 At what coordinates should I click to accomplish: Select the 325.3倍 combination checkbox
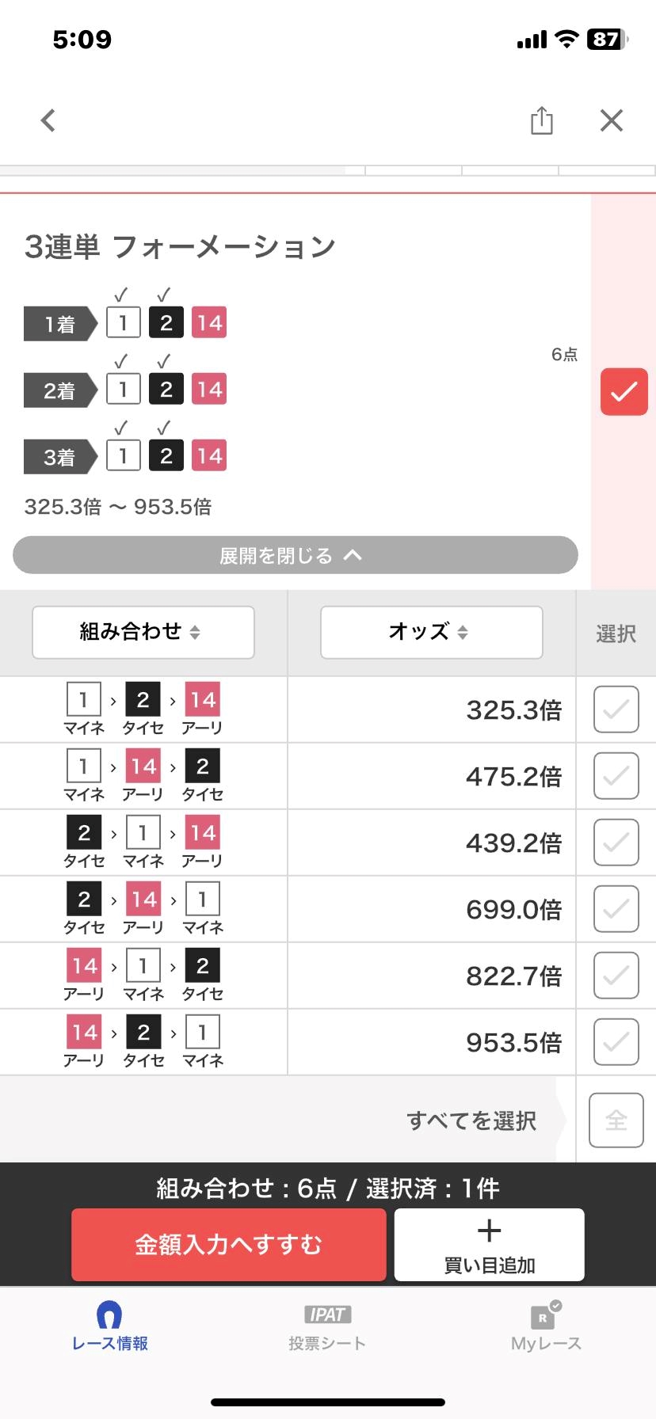pyautogui.click(x=616, y=709)
